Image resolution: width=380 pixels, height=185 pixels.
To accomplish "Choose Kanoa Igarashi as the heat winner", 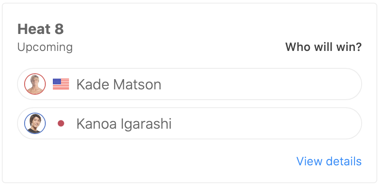I will click(x=189, y=123).
